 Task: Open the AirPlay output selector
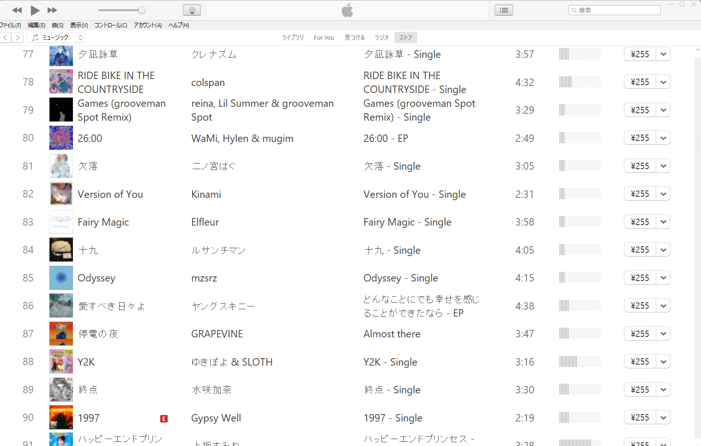(x=192, y=10)
